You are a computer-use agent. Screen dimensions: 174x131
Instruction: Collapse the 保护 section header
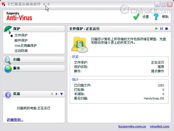(34, 29)
